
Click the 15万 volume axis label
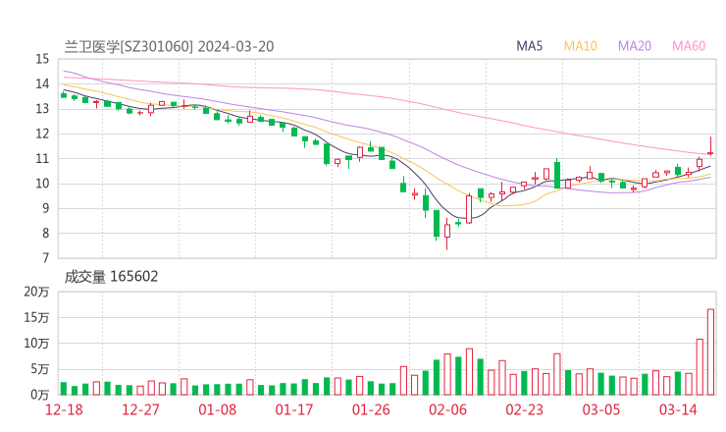36,317
